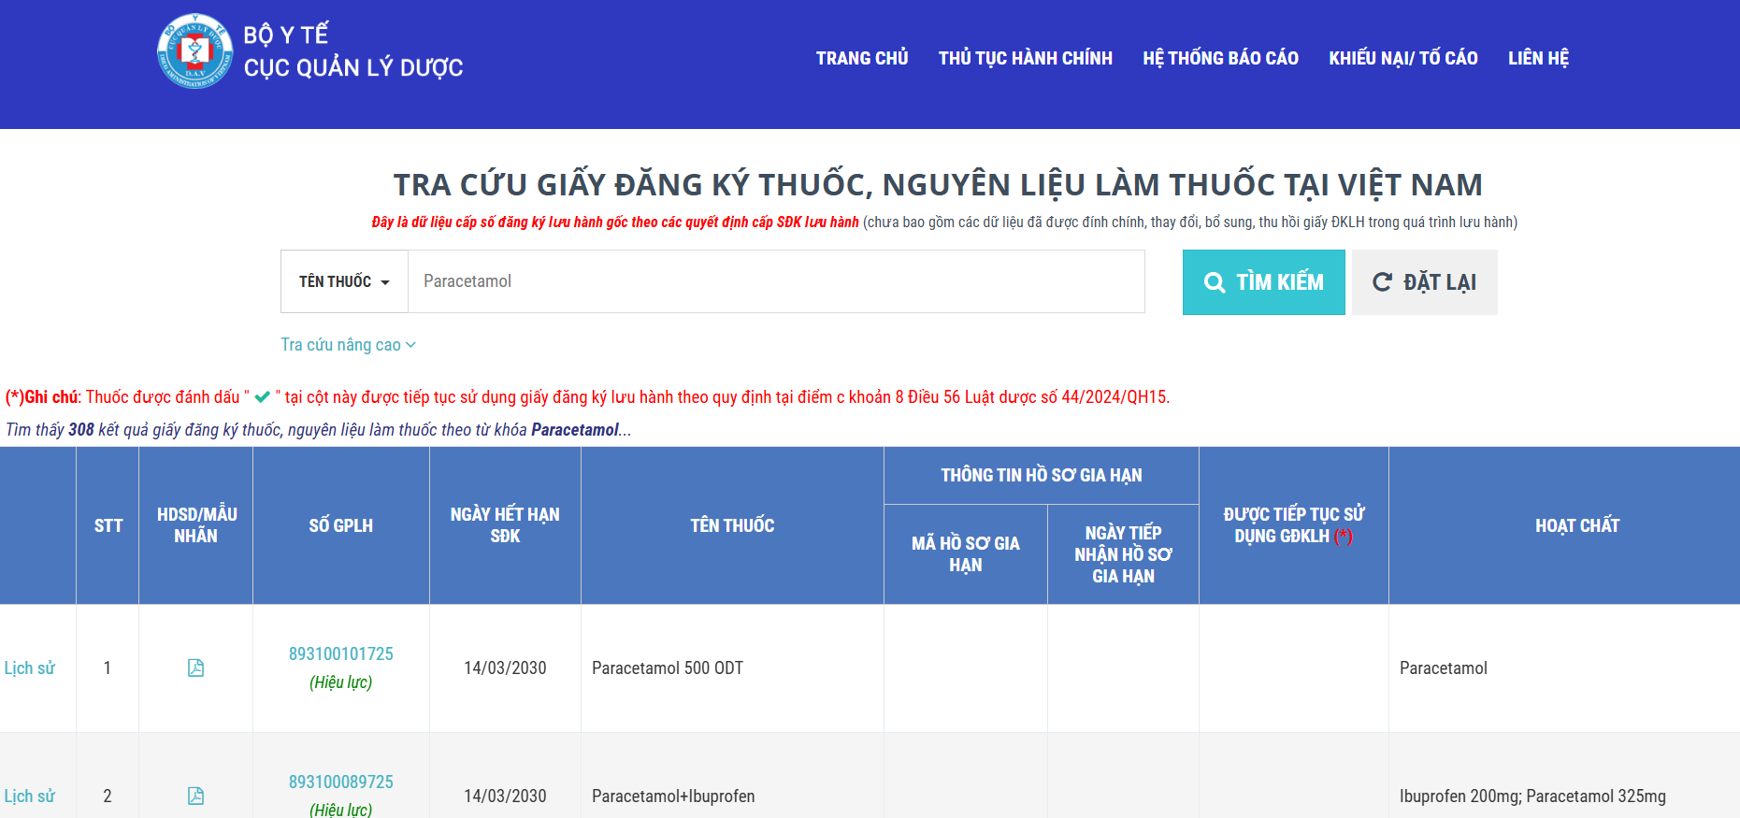Image resolution: width=1740 pixels, height=818 pixels.
Task: Open PDF label icon for Paracetamol+Ibuprofen row
Action: [195, 796]
